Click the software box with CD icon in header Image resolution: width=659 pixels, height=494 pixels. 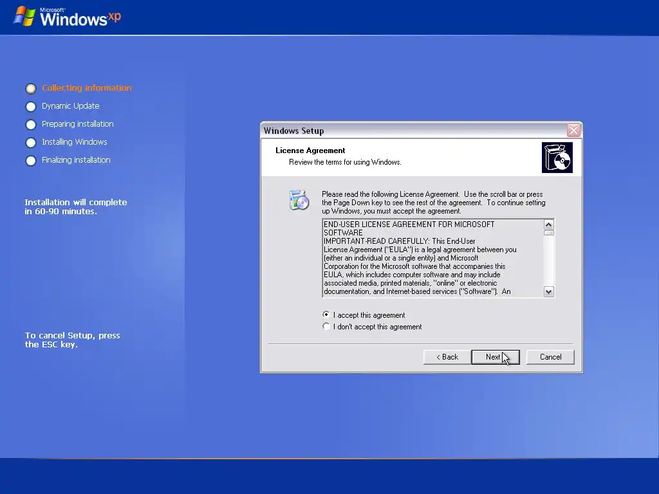557,158
